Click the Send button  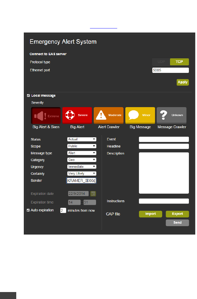(x=177, y=223)
